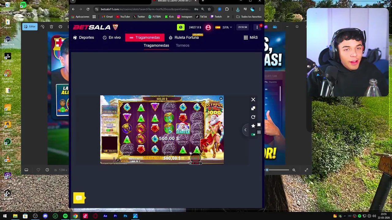Print image in Photos window

tap(60, 27)
